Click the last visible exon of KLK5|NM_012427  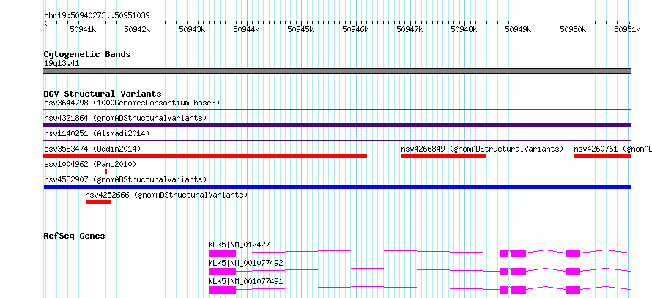click(x=573, y=253)
